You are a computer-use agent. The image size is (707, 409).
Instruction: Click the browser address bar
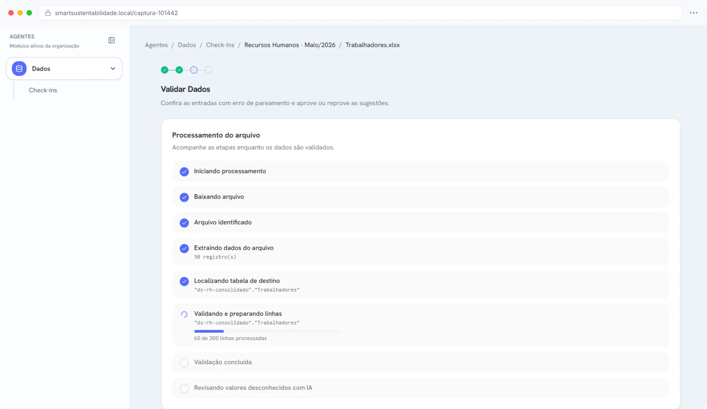360,13
